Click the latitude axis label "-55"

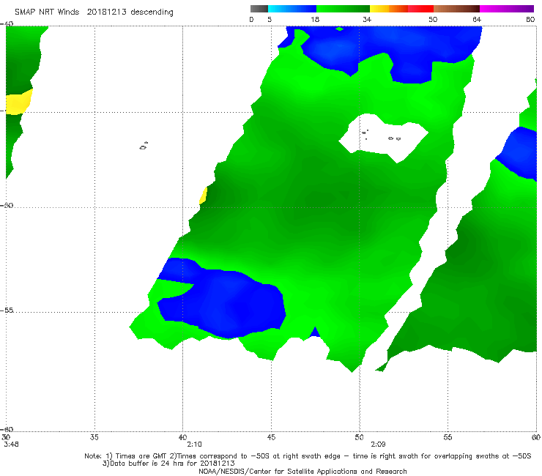tap(7, 310)
